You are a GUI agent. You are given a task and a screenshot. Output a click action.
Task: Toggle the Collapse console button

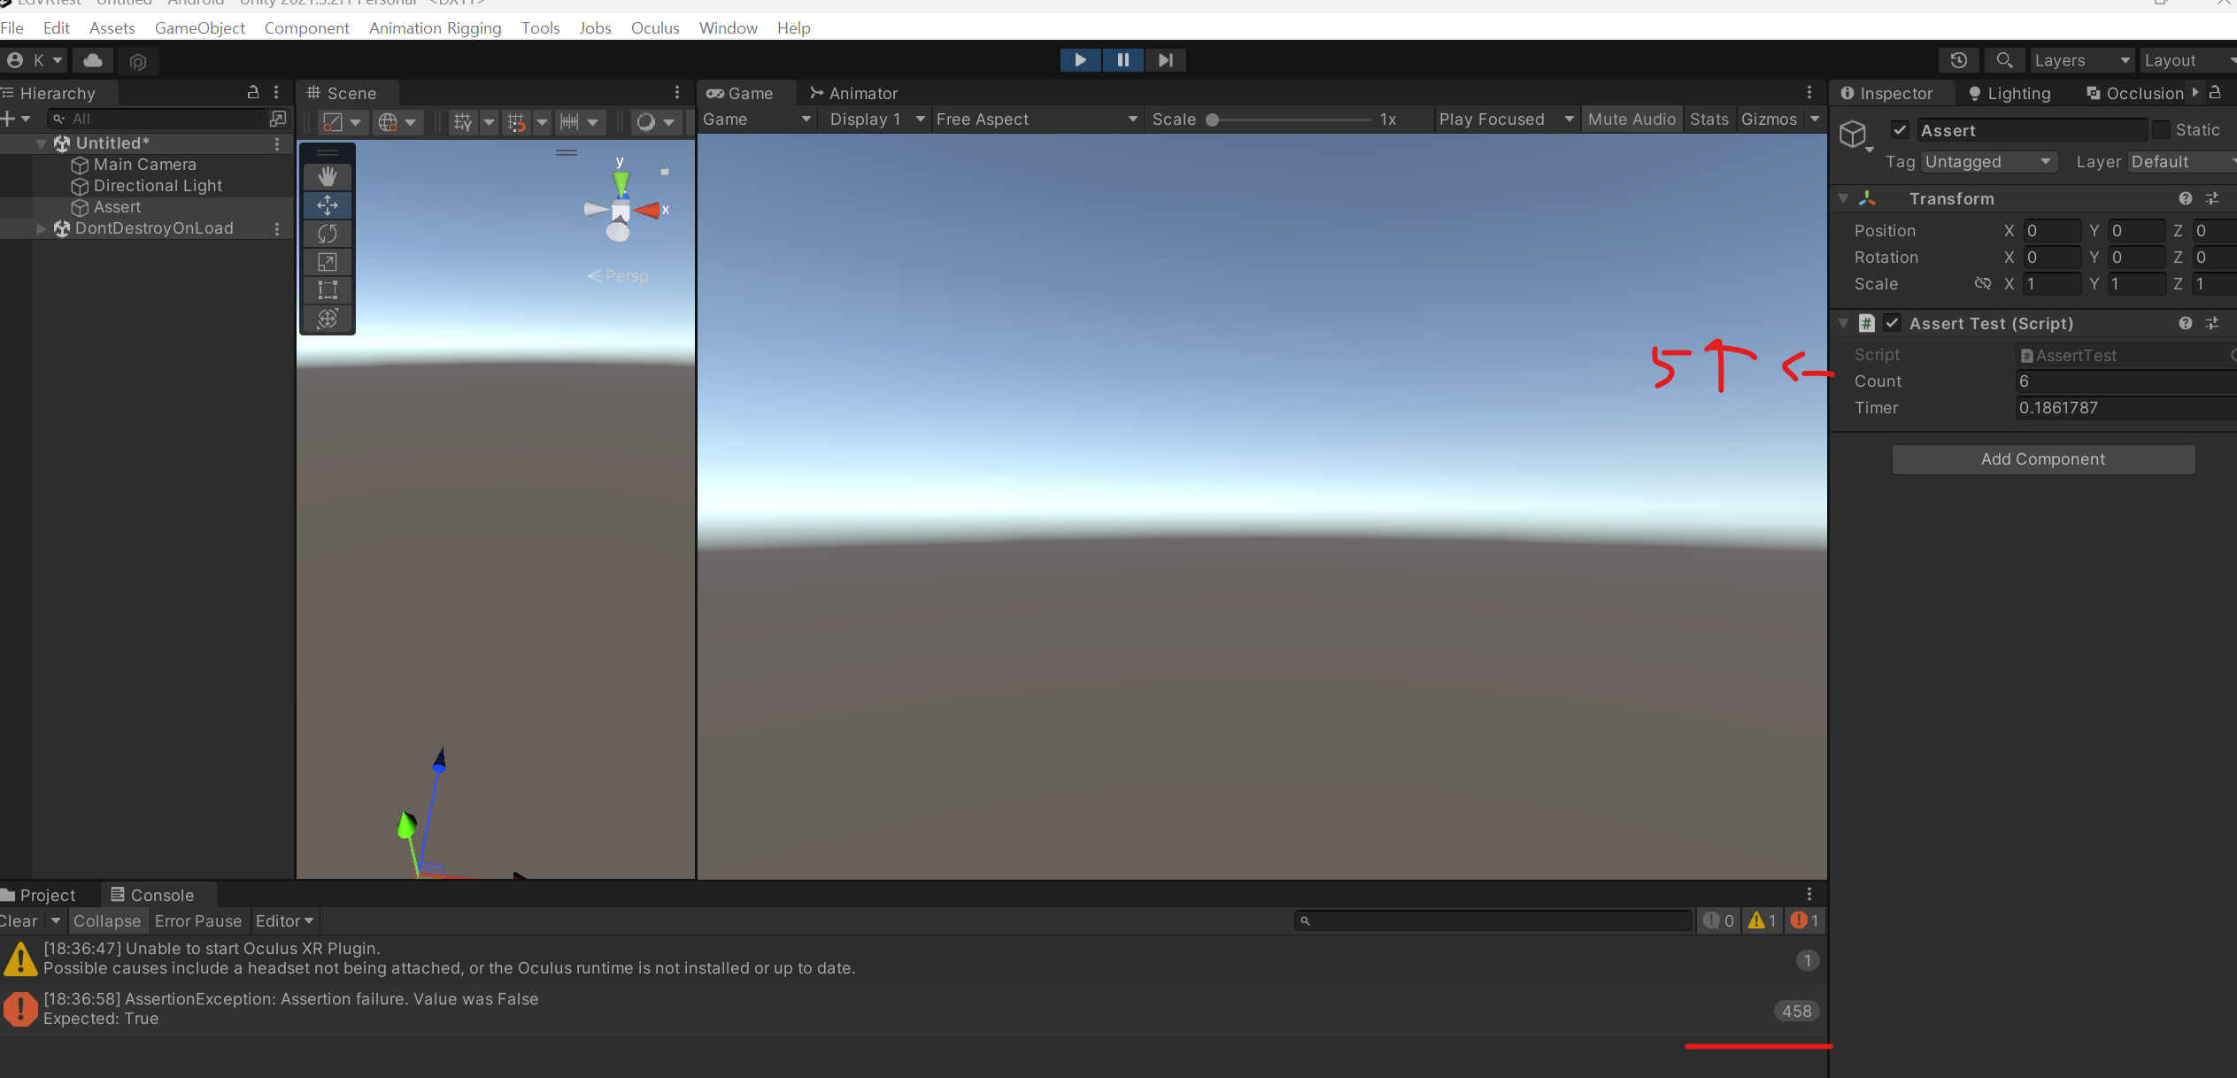tap(107, 921)
